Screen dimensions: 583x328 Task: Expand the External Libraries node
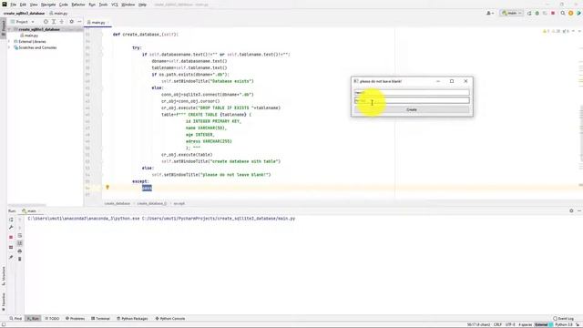10,42
